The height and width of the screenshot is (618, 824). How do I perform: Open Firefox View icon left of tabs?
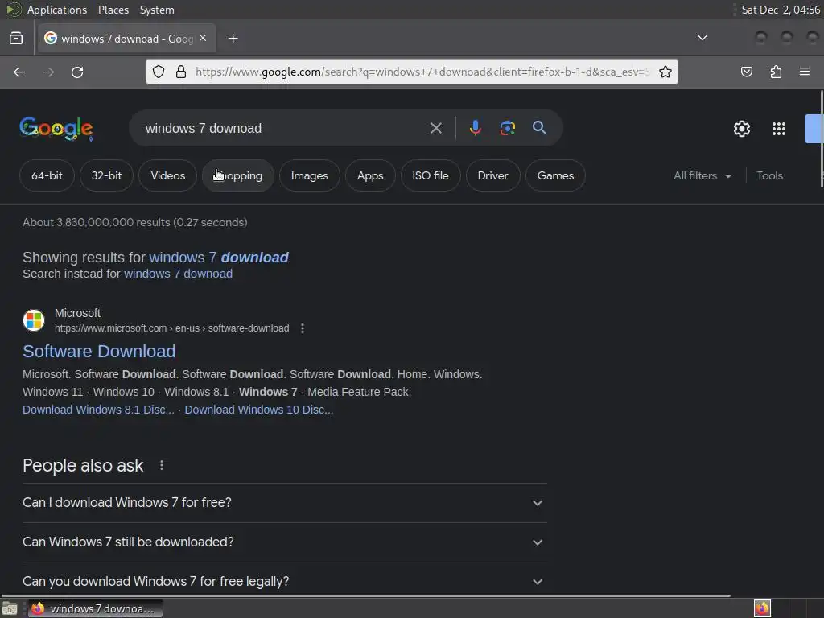tap(16, 39)
